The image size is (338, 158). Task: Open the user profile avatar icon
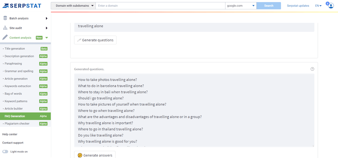pos(330,6)
